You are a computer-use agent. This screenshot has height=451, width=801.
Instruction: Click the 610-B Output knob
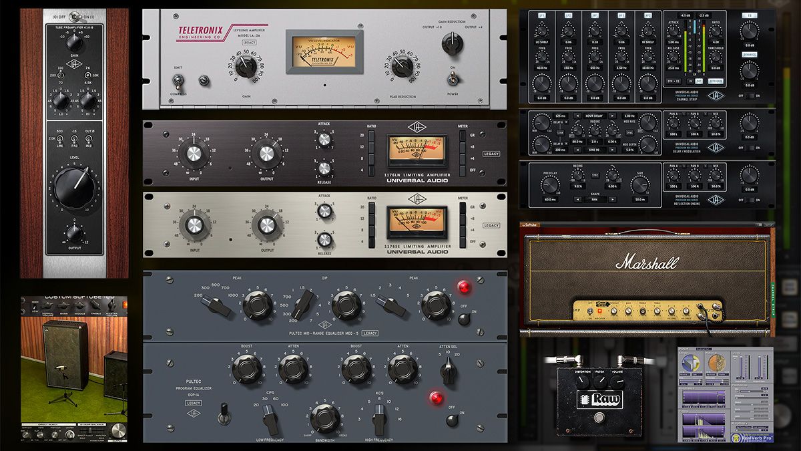click(74, 233)
